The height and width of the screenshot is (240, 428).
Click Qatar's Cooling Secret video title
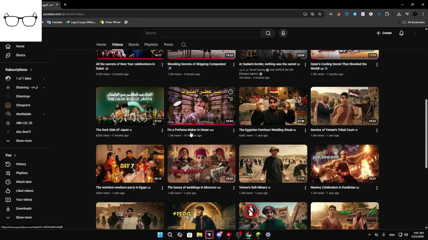click(x=338, y=66)
